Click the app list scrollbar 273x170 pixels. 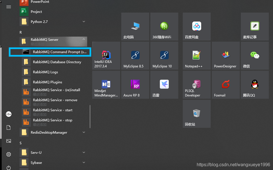click(90, 117)
